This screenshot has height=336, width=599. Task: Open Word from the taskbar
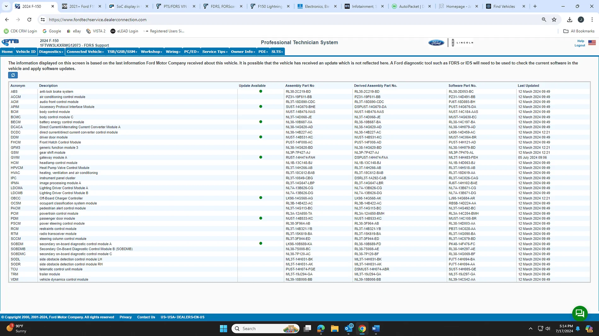coord(375,328)
